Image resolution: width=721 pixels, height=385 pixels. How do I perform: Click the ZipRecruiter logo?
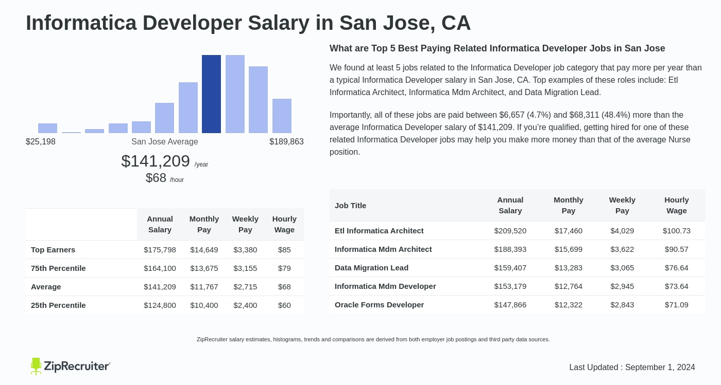(71, 366)
